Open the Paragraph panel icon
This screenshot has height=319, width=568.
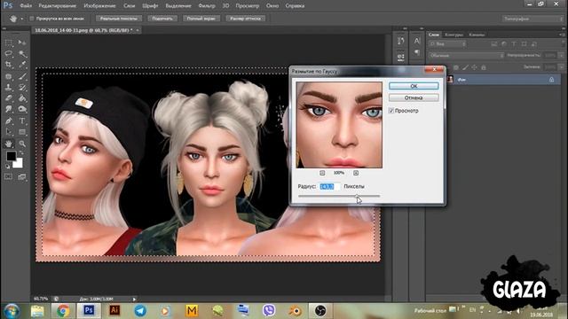[416, 53]
